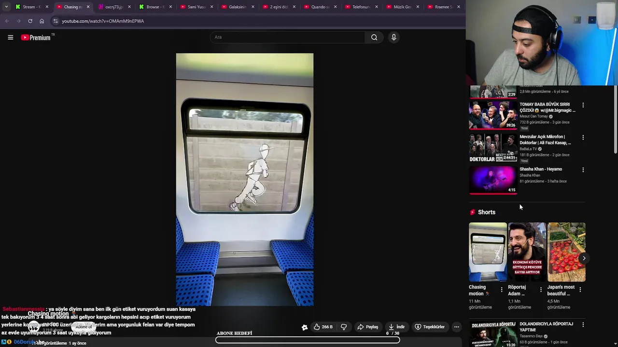Show next Shorts with right arrow

[x=584, y=258]
